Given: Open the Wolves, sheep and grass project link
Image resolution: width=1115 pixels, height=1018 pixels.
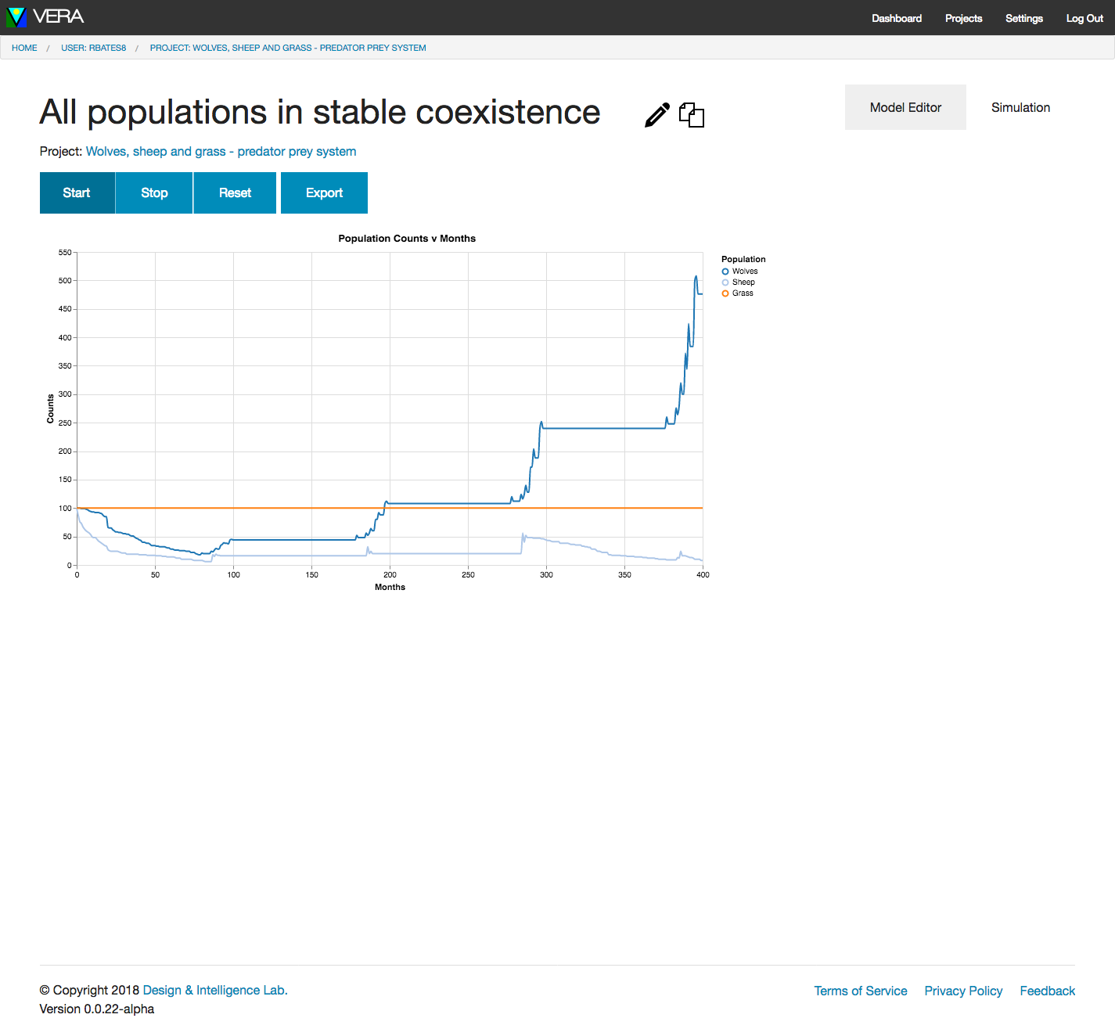Looking at the screenshot, I should [221, 151].
